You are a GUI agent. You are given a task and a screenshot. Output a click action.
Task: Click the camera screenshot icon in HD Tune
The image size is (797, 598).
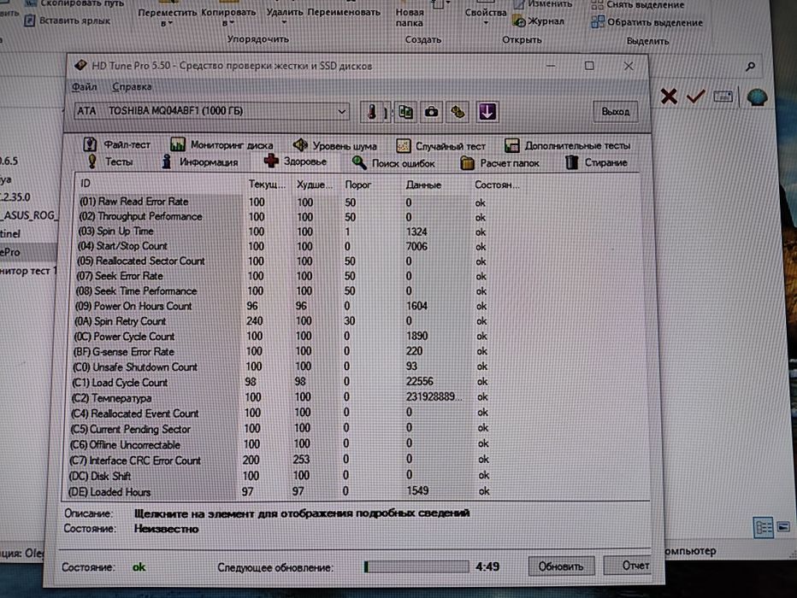[432, 112]
